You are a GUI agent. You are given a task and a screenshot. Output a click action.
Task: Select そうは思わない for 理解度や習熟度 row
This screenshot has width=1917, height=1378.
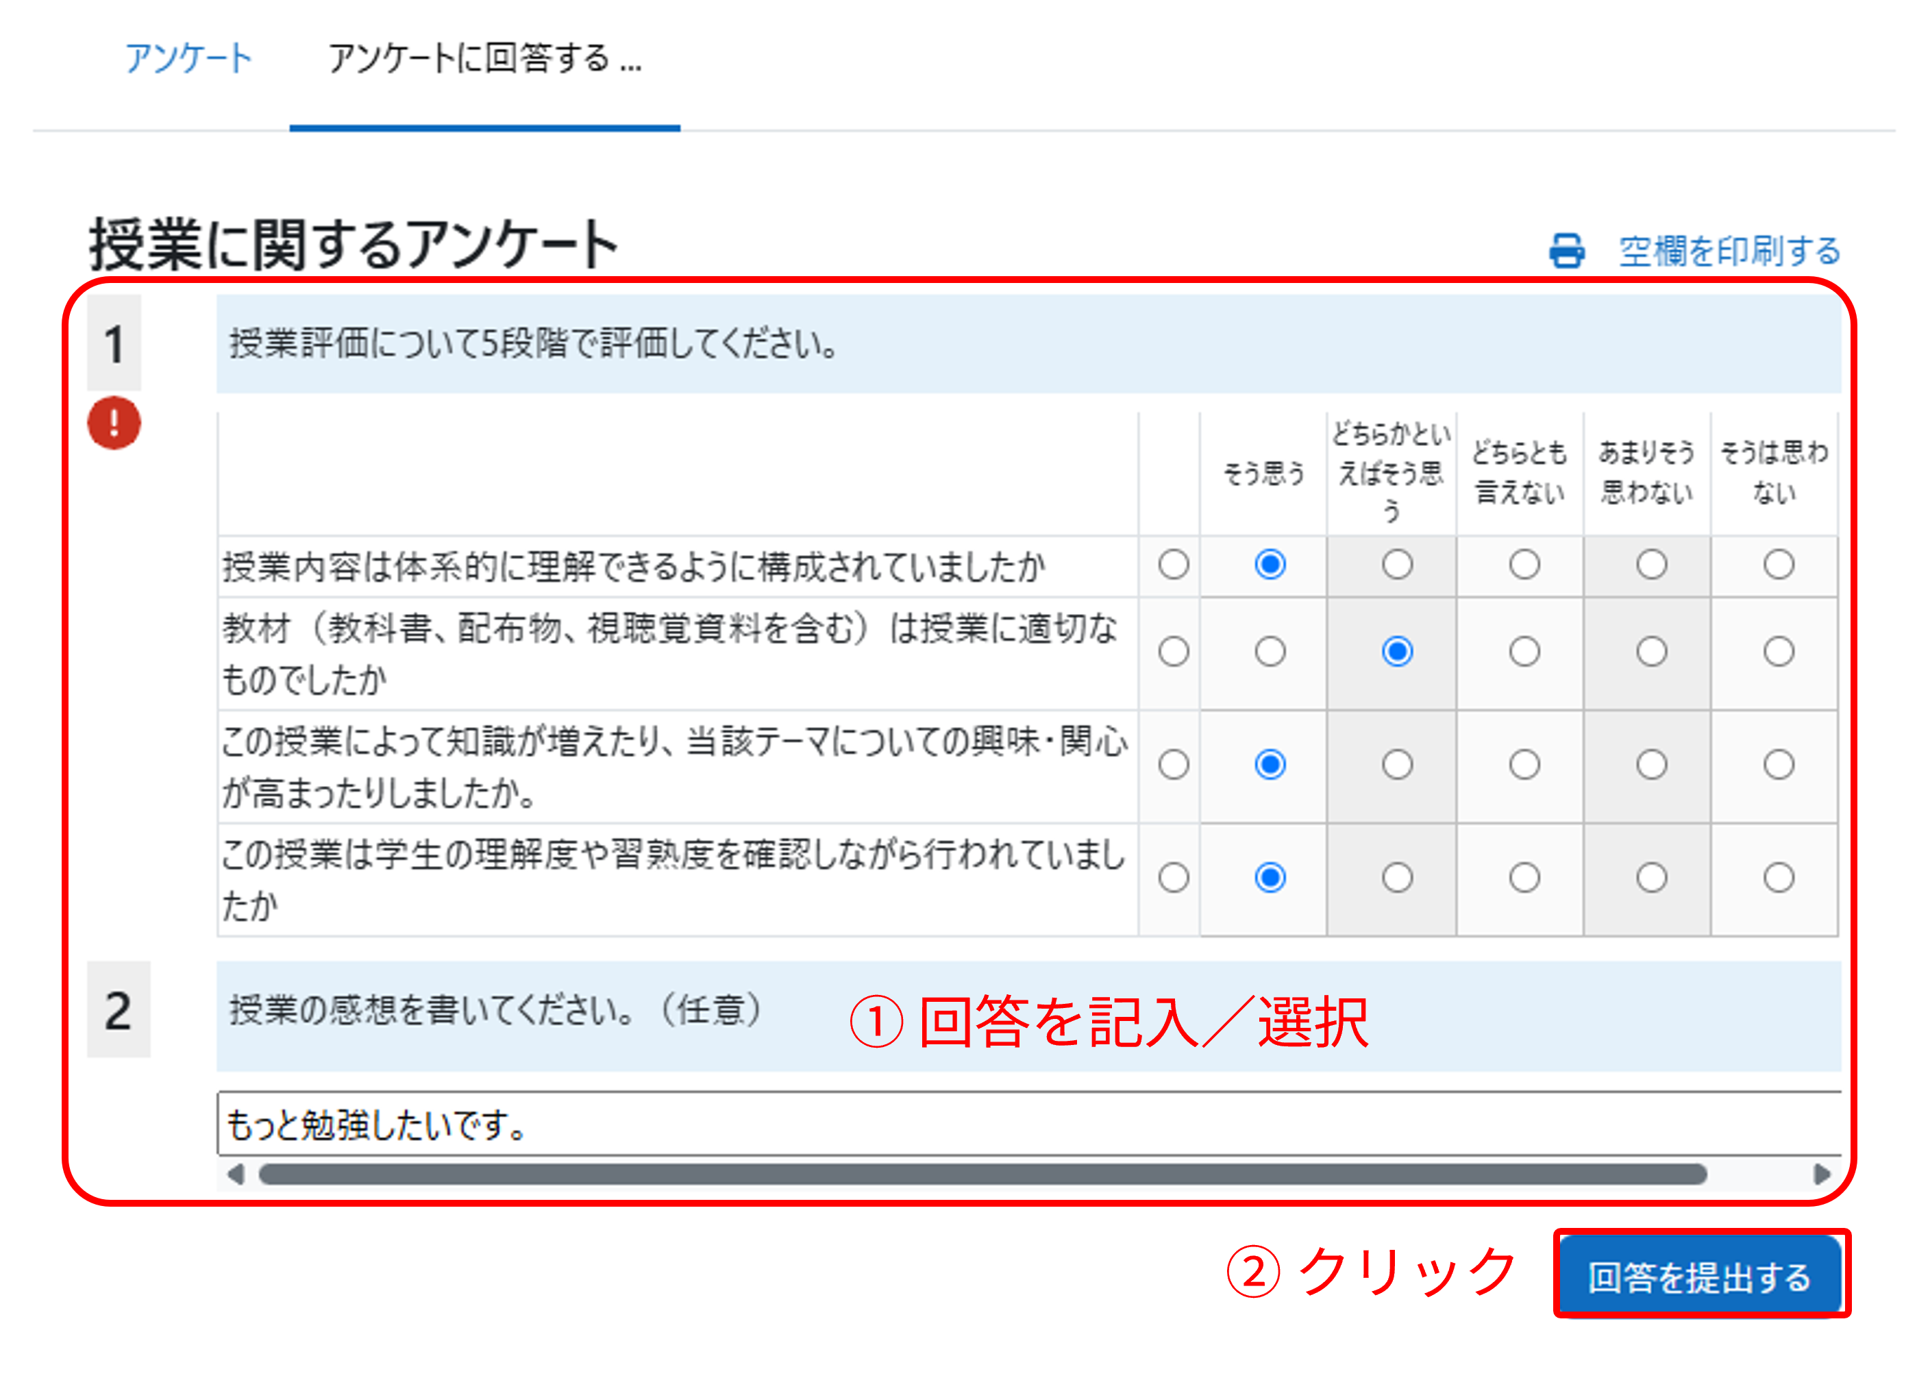1779,878
